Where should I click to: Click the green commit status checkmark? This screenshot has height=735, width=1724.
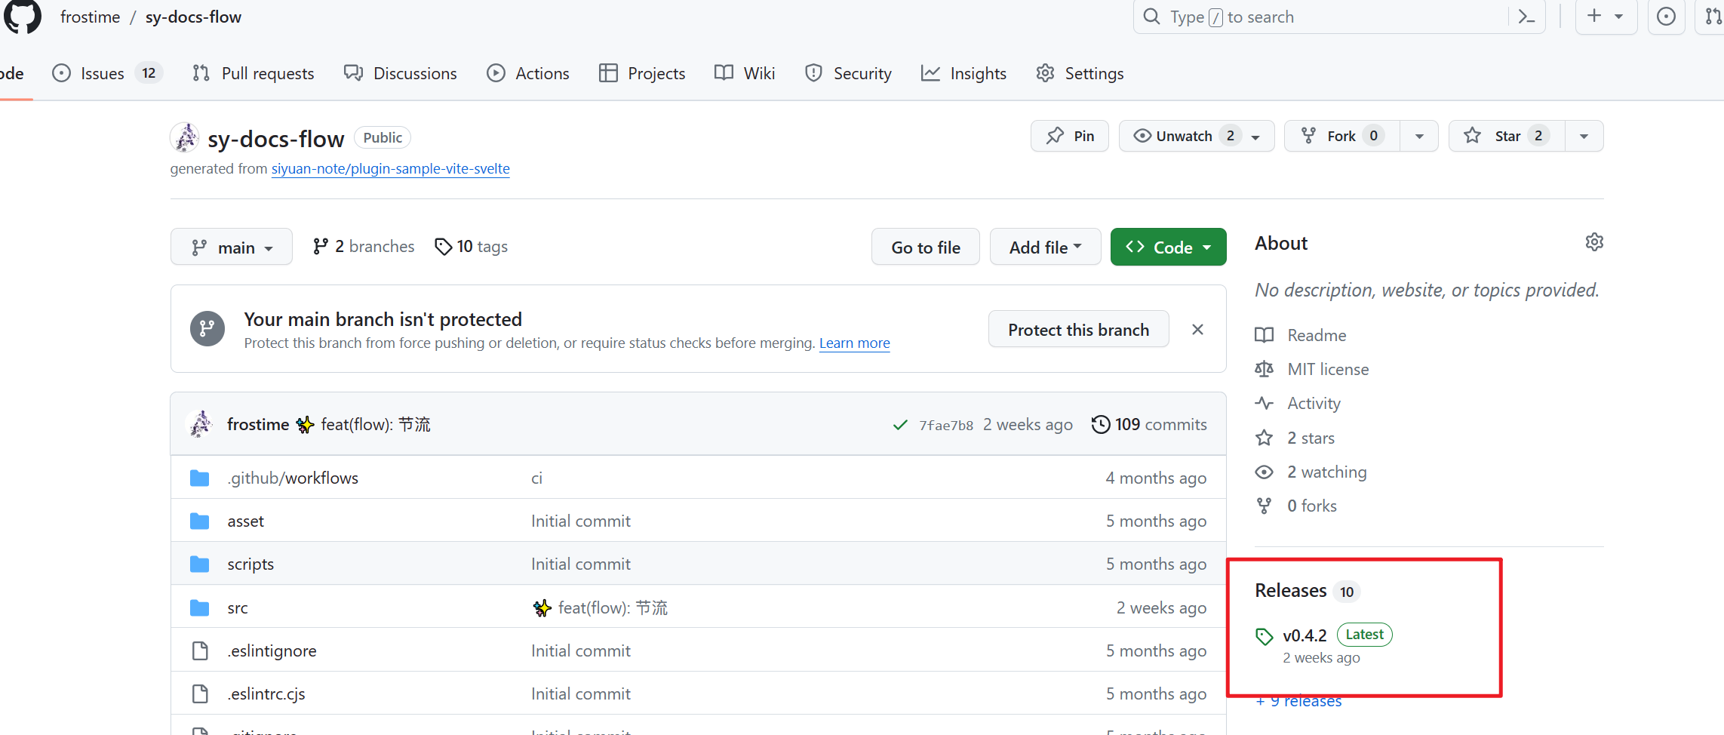[x=899, y=425]
